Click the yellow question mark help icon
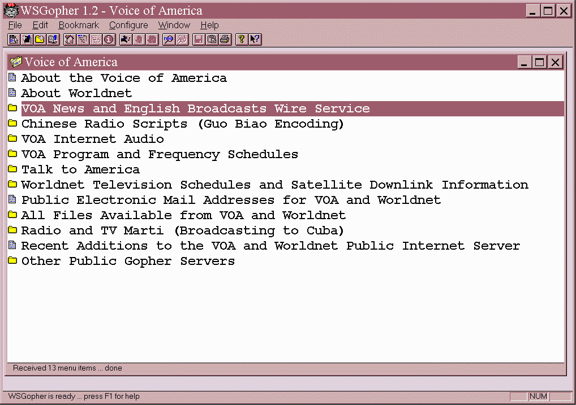This screenshot has width=576, height=405. pyautogui.click(x=242, y=39)
